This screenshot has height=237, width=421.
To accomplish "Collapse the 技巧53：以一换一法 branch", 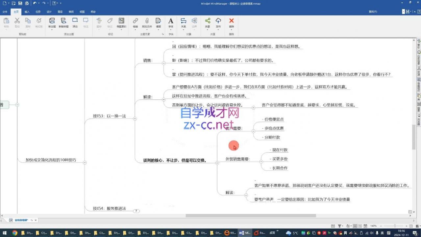I will [135, 118].
